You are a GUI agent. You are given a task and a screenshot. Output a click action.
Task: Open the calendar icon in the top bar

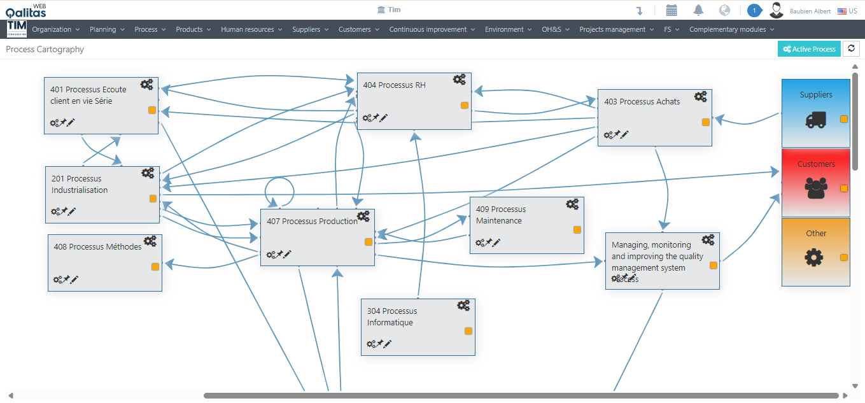672,10
